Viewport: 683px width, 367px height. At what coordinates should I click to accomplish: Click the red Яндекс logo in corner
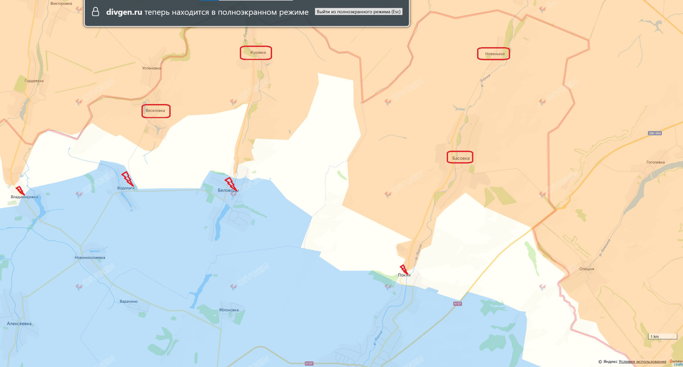pos(676,361)
